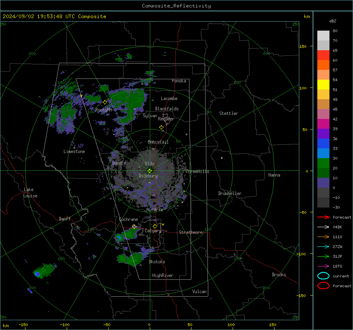
Task: Click the red forecast arrow legend icon
Action: pos(323,217)
